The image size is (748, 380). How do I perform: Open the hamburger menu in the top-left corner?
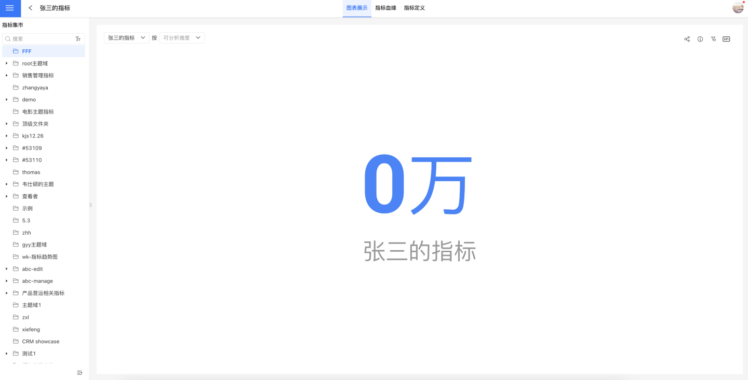(10, 8)
